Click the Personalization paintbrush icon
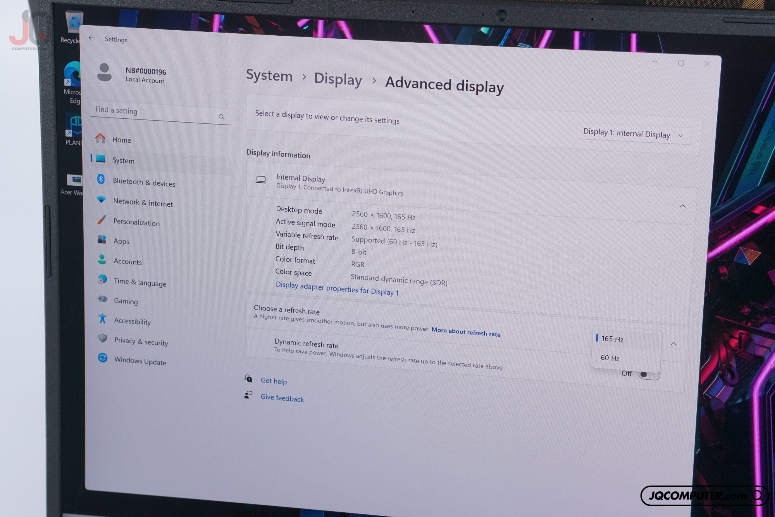This screenshot has height=517, width=775. click(x=102, y=220)
